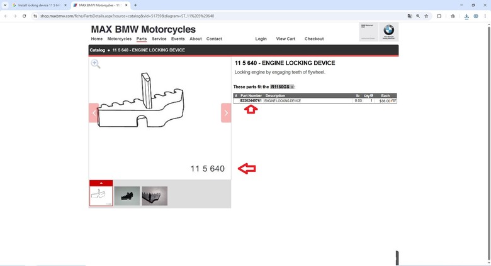
Task: Show previous diagram with left arrow
Action: pos(94,113)
